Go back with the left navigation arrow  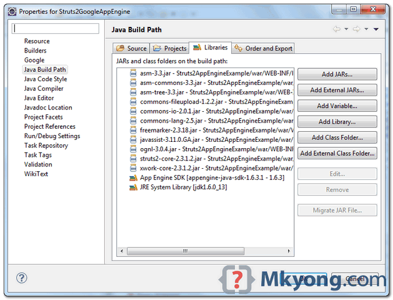[337, 29]
